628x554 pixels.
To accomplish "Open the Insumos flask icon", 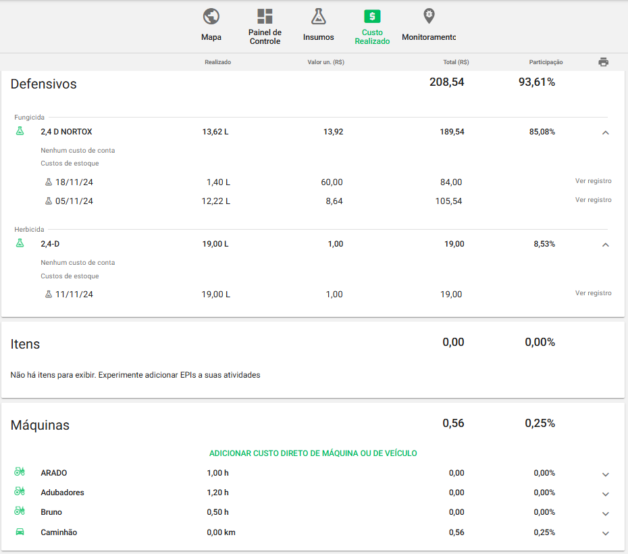I will (318, 17).
